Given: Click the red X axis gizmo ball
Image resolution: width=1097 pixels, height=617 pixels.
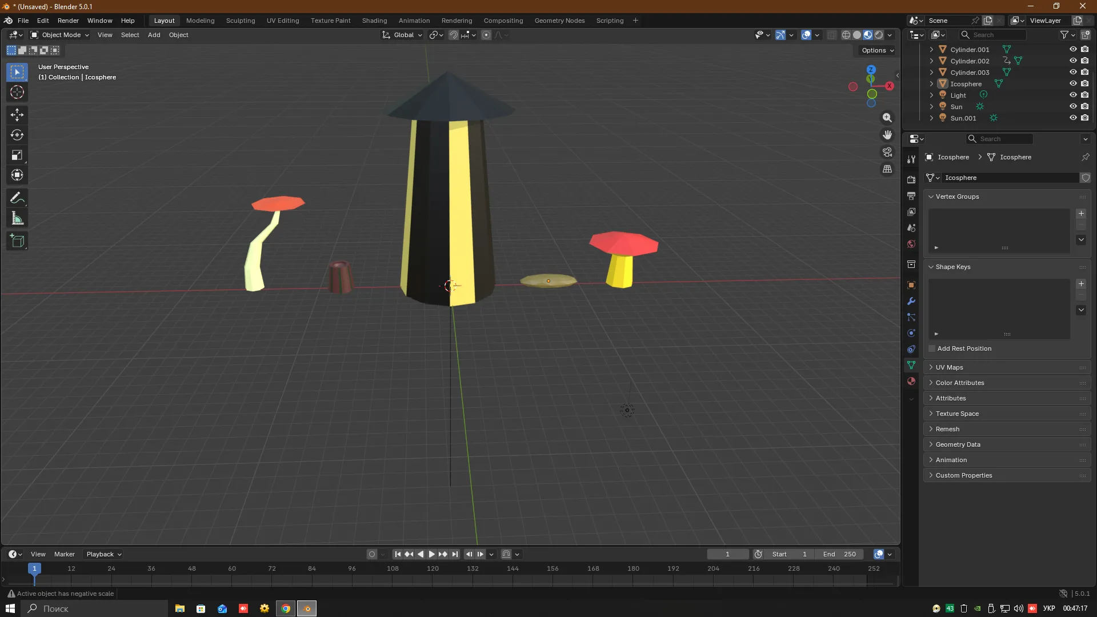Looking at the screenshot, I should (890, 86).
